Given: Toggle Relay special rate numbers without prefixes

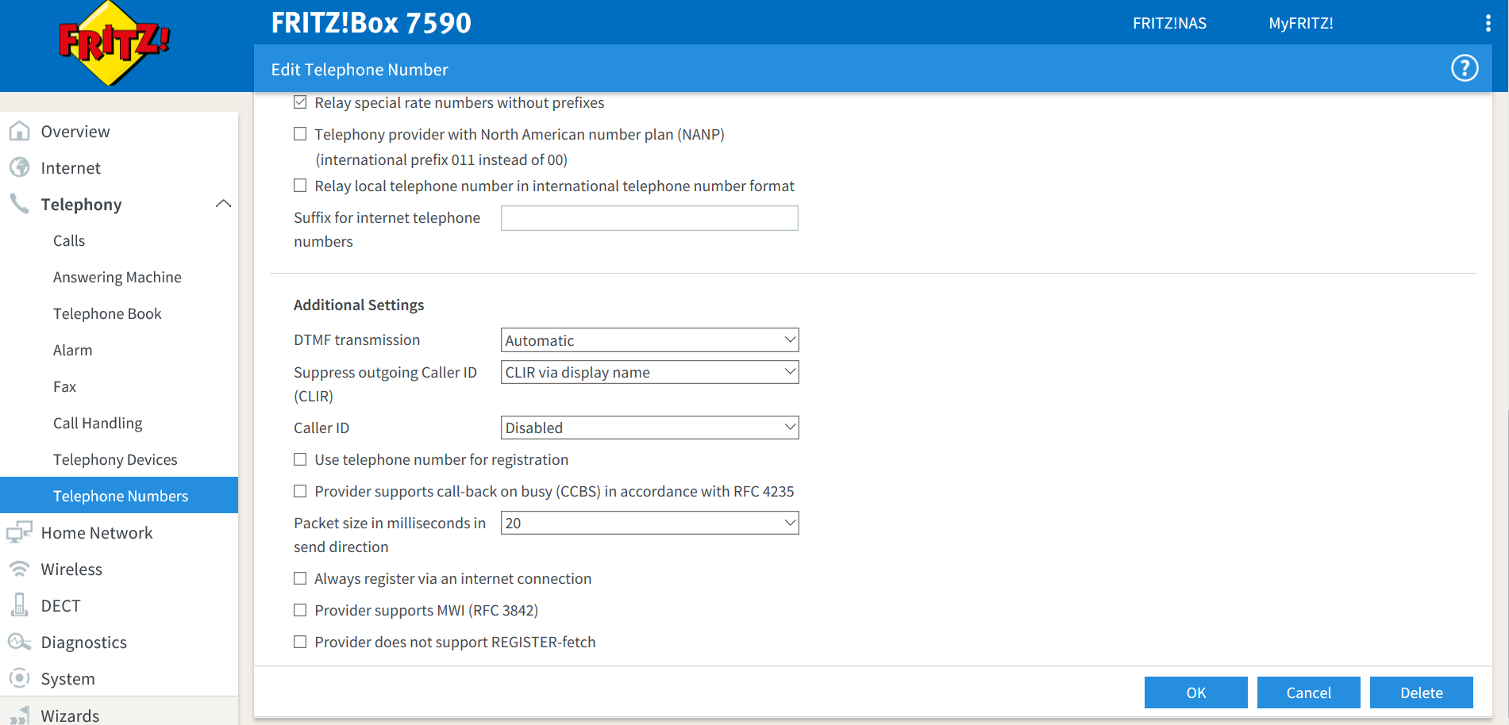Looking at the screenshot, I should [300, 102].
